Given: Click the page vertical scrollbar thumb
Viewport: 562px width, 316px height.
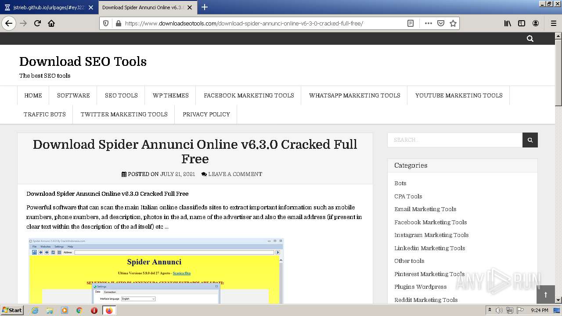Looking at the screenshot, I should pyautogui.click(x=558, y=72).
